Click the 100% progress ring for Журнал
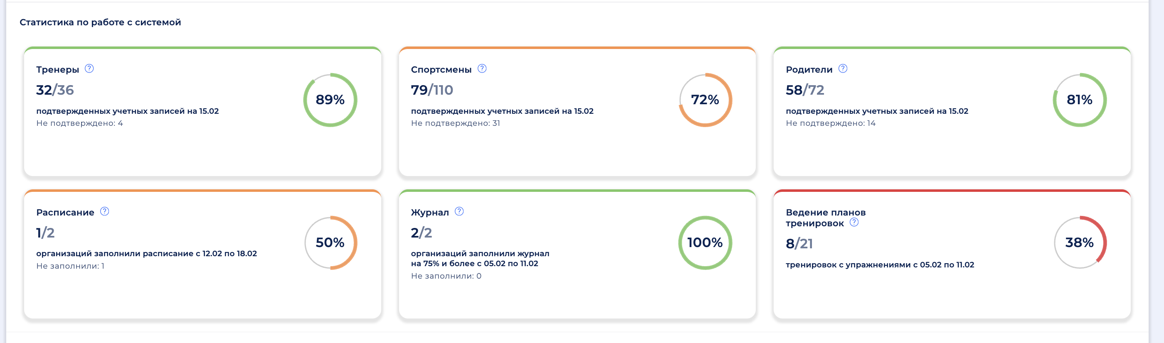This screenshot has width=1164, height=343. [x=705, y=243]
